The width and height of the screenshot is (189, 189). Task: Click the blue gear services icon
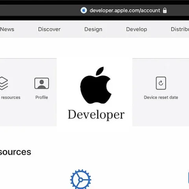pyautogui.click(x=81, y=179)
